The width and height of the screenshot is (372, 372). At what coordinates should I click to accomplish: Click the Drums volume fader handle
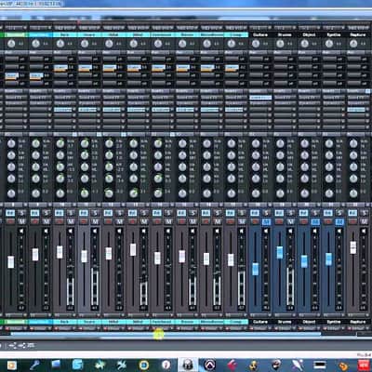tap(280, 252)
